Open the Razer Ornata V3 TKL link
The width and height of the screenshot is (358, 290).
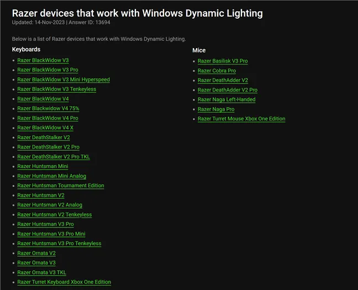point(41,272)
